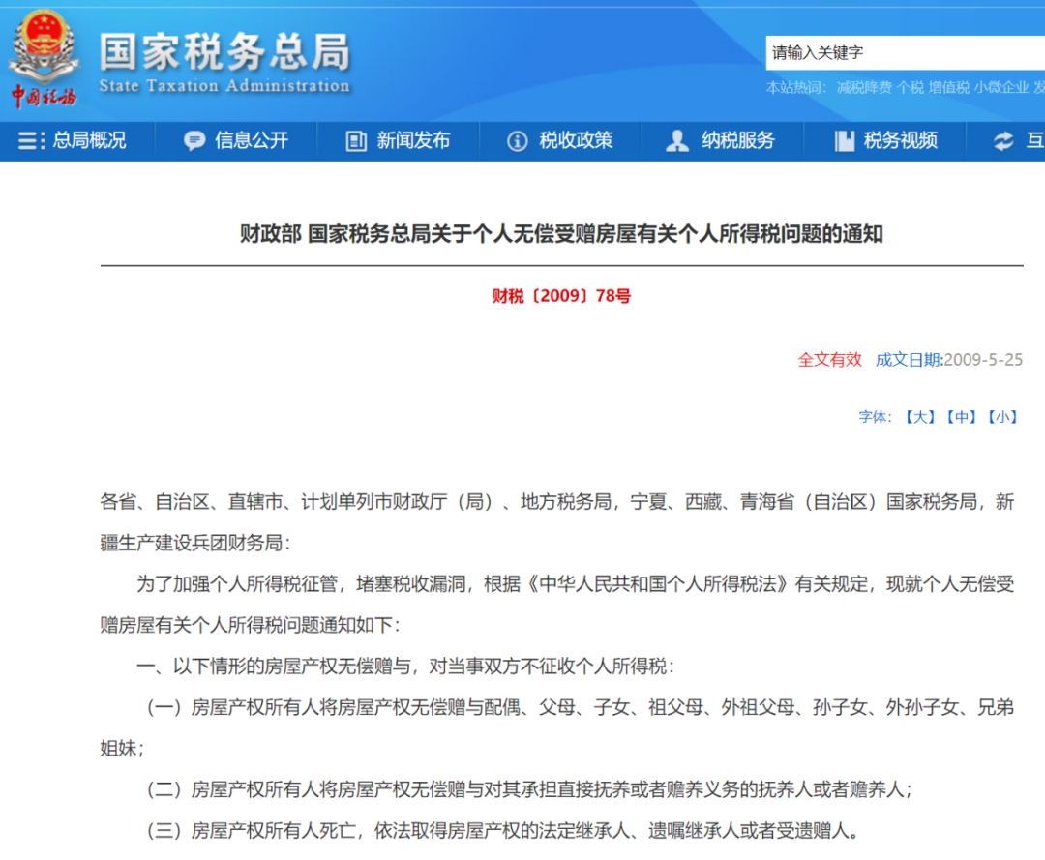Click the 全文有效 status label
This screenshot has height=860, width=1045.
pos(830,360)
